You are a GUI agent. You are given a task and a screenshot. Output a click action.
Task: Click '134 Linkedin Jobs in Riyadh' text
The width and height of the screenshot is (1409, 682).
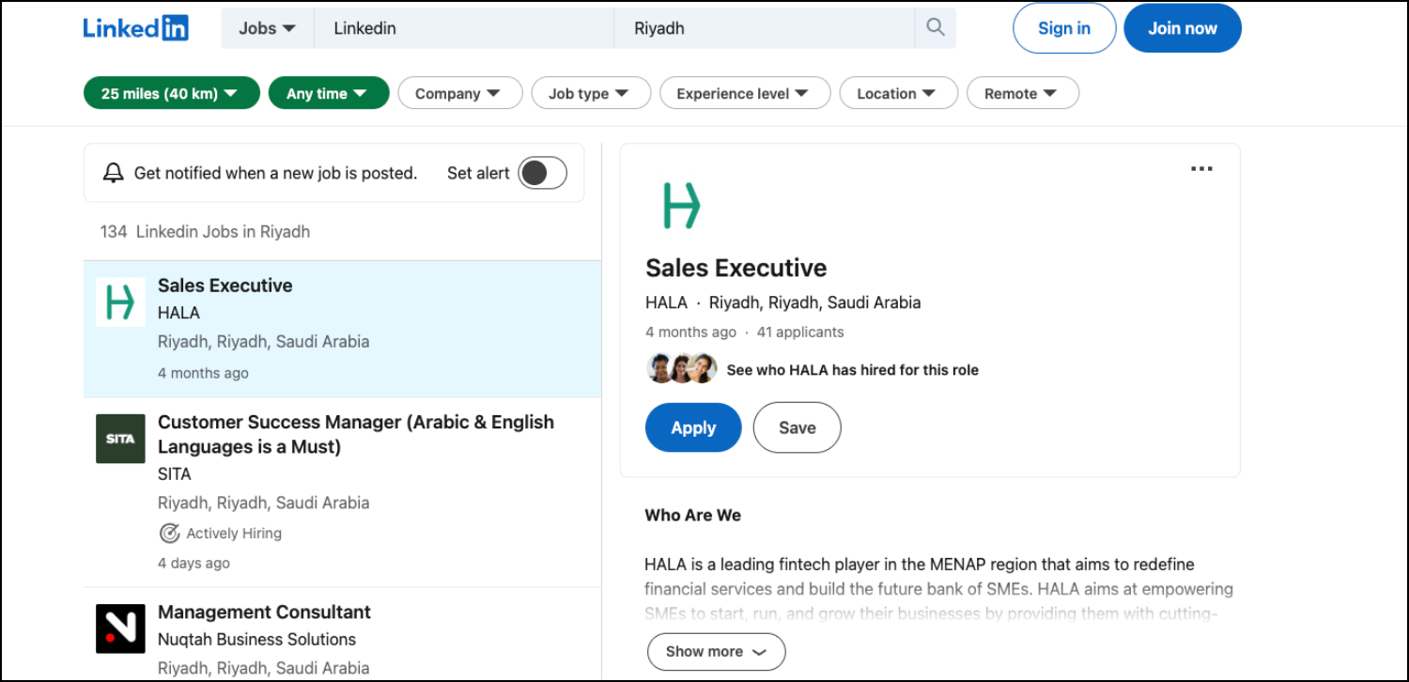205,231
